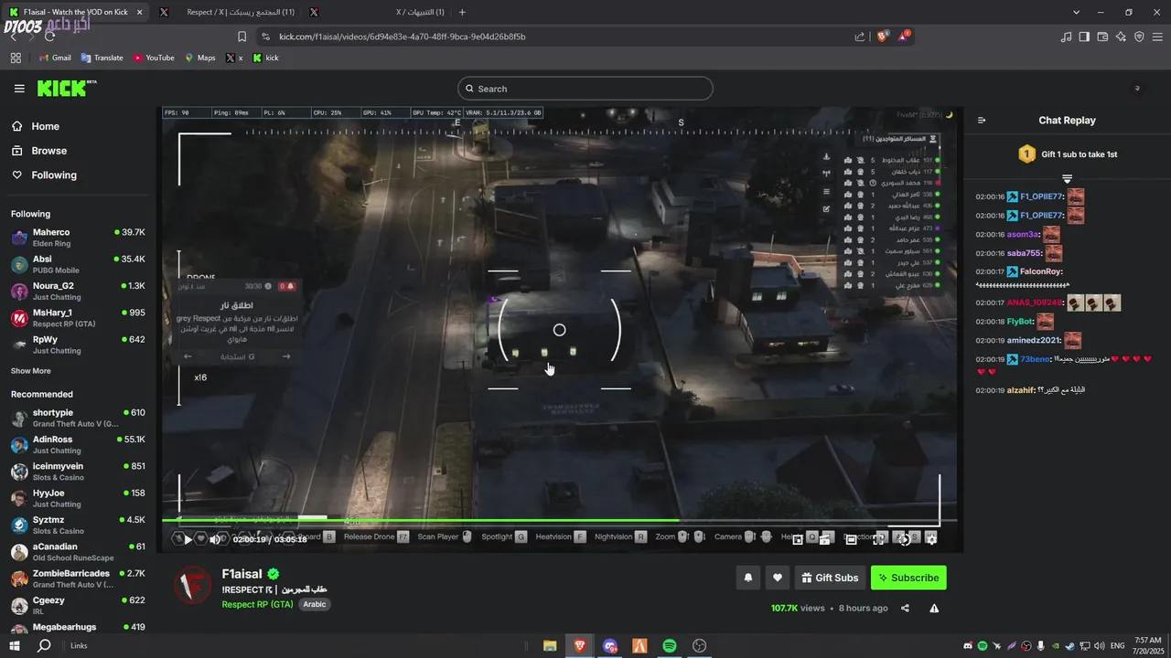Click Gift Subs button
The height and width of the screenshot is (658, 1171).
coord(830,578)
